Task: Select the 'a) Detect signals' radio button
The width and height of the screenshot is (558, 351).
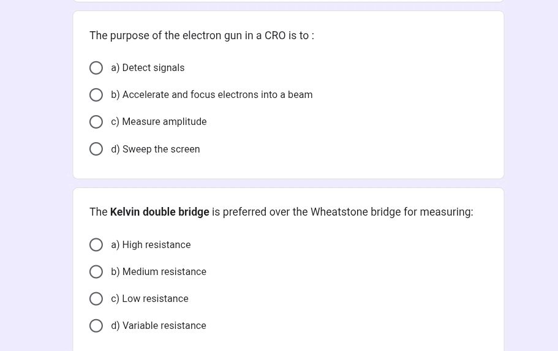Action: point(96,68)
